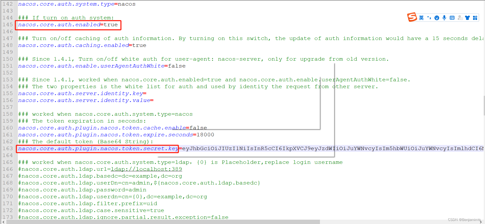Click #nacos.core.auth.ldap.filter.prefix=uid line
The width and height of the screenshot is (485, 224).
coord(88,204)
